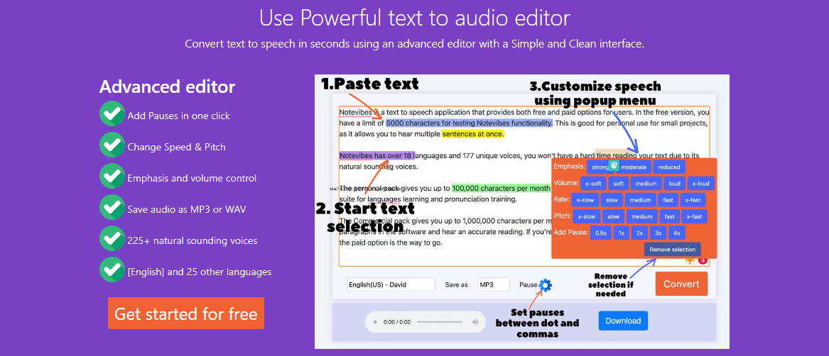Viewport: 829px width, 356px height.
Task: Set Pitch row to x-fast
Action: point(694,216)
